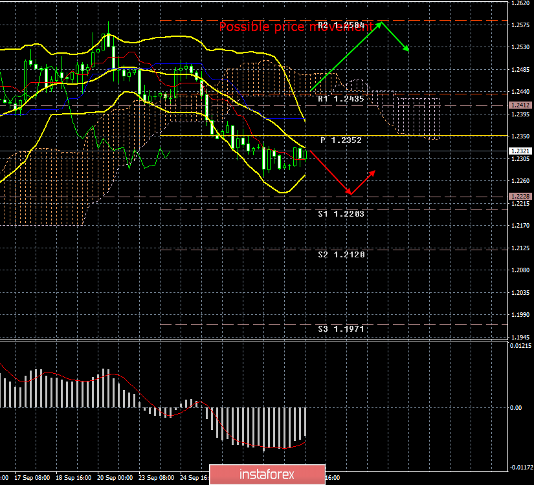Select the P 1.2352 pivot label

click(x=341, y=140)
